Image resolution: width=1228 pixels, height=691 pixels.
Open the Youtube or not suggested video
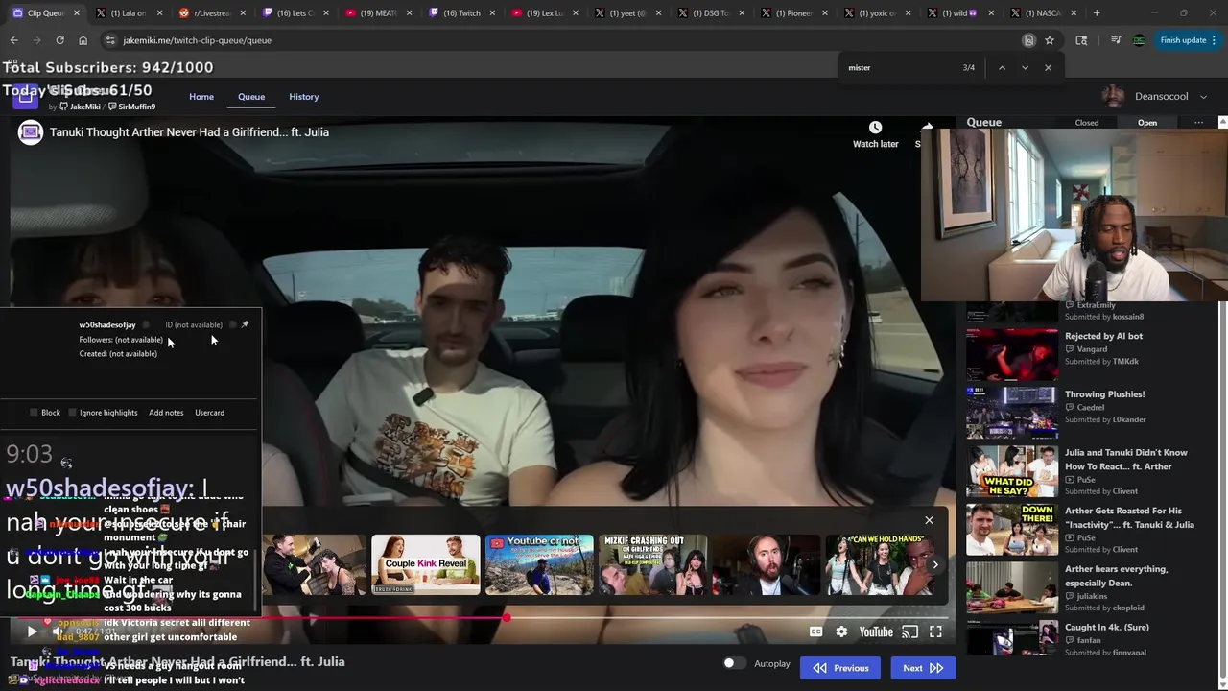click(x=539, y=564)
